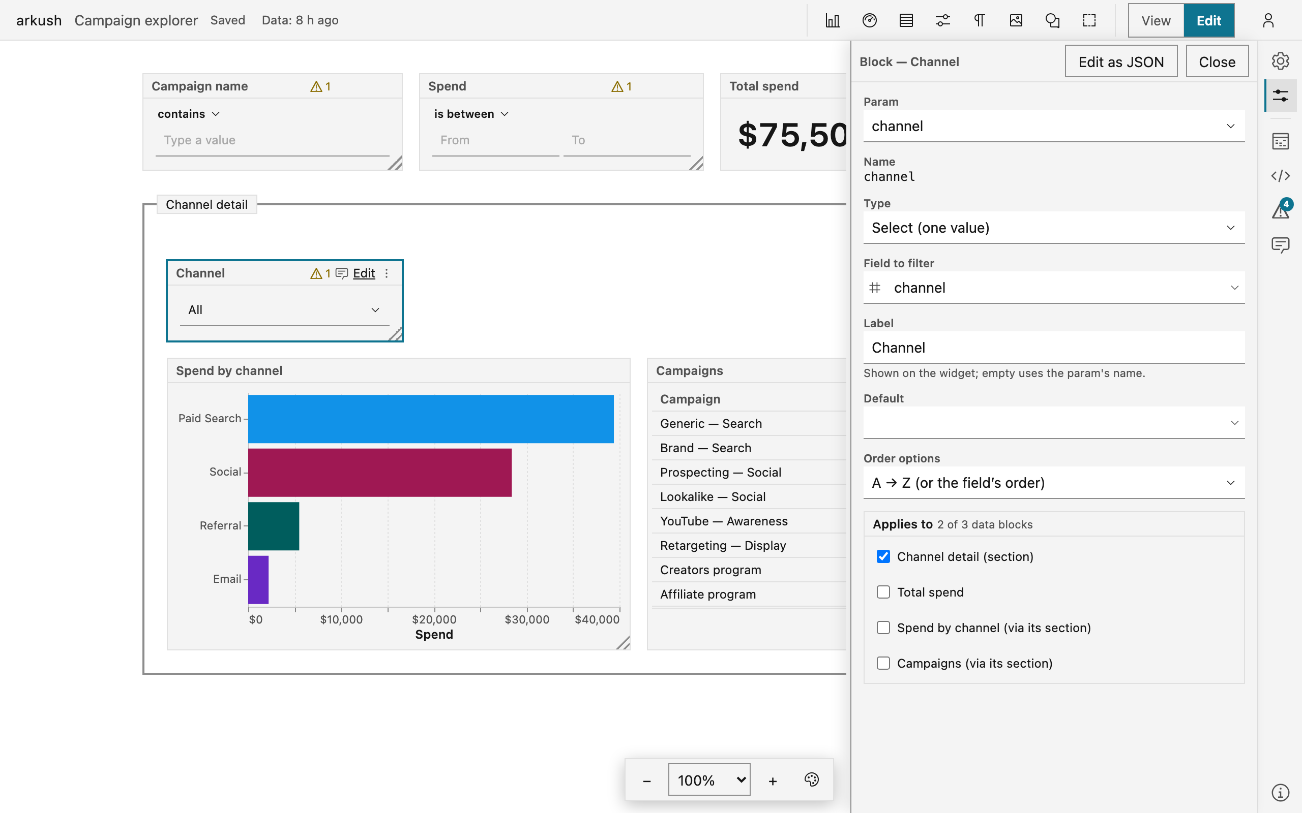
Task: Open the user account icon
Action: click(x=1268, y=20)
